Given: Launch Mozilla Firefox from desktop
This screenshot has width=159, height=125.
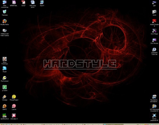Looking at the screenshot, I should coord(5,22).
